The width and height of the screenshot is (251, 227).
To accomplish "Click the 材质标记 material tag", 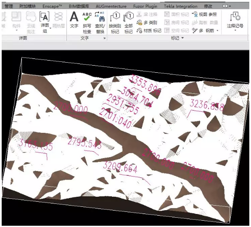I will (149, 30).
